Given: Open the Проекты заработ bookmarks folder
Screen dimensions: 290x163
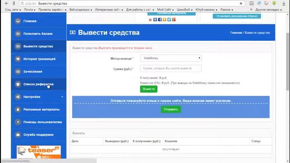Looking at the screenshot, I should click(x=53, y=10).
